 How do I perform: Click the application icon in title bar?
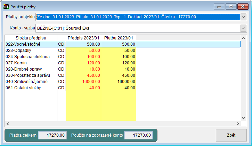click(x=6, y=7)
